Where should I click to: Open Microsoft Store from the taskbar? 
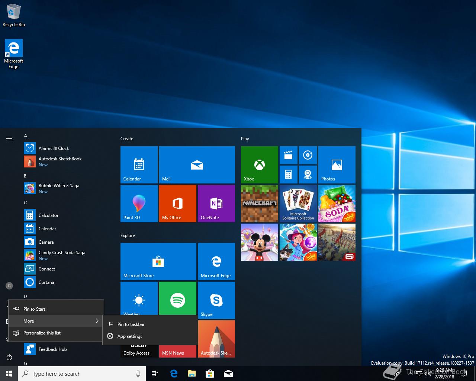coord(210,374)
